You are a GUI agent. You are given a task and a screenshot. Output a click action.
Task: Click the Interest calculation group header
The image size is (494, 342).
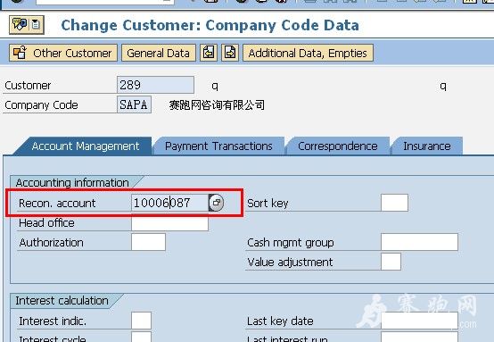[x=62, y=301]
